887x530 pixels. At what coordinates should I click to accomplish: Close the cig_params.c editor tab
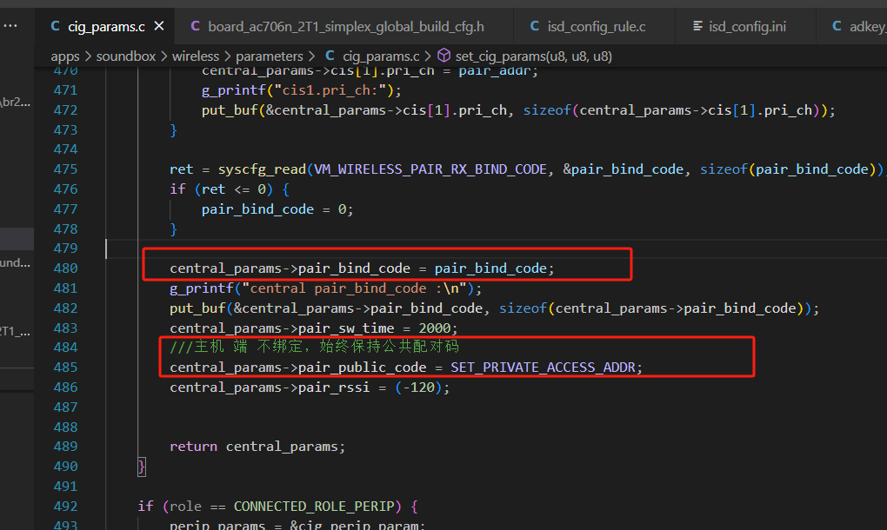(x=159, y=26)
